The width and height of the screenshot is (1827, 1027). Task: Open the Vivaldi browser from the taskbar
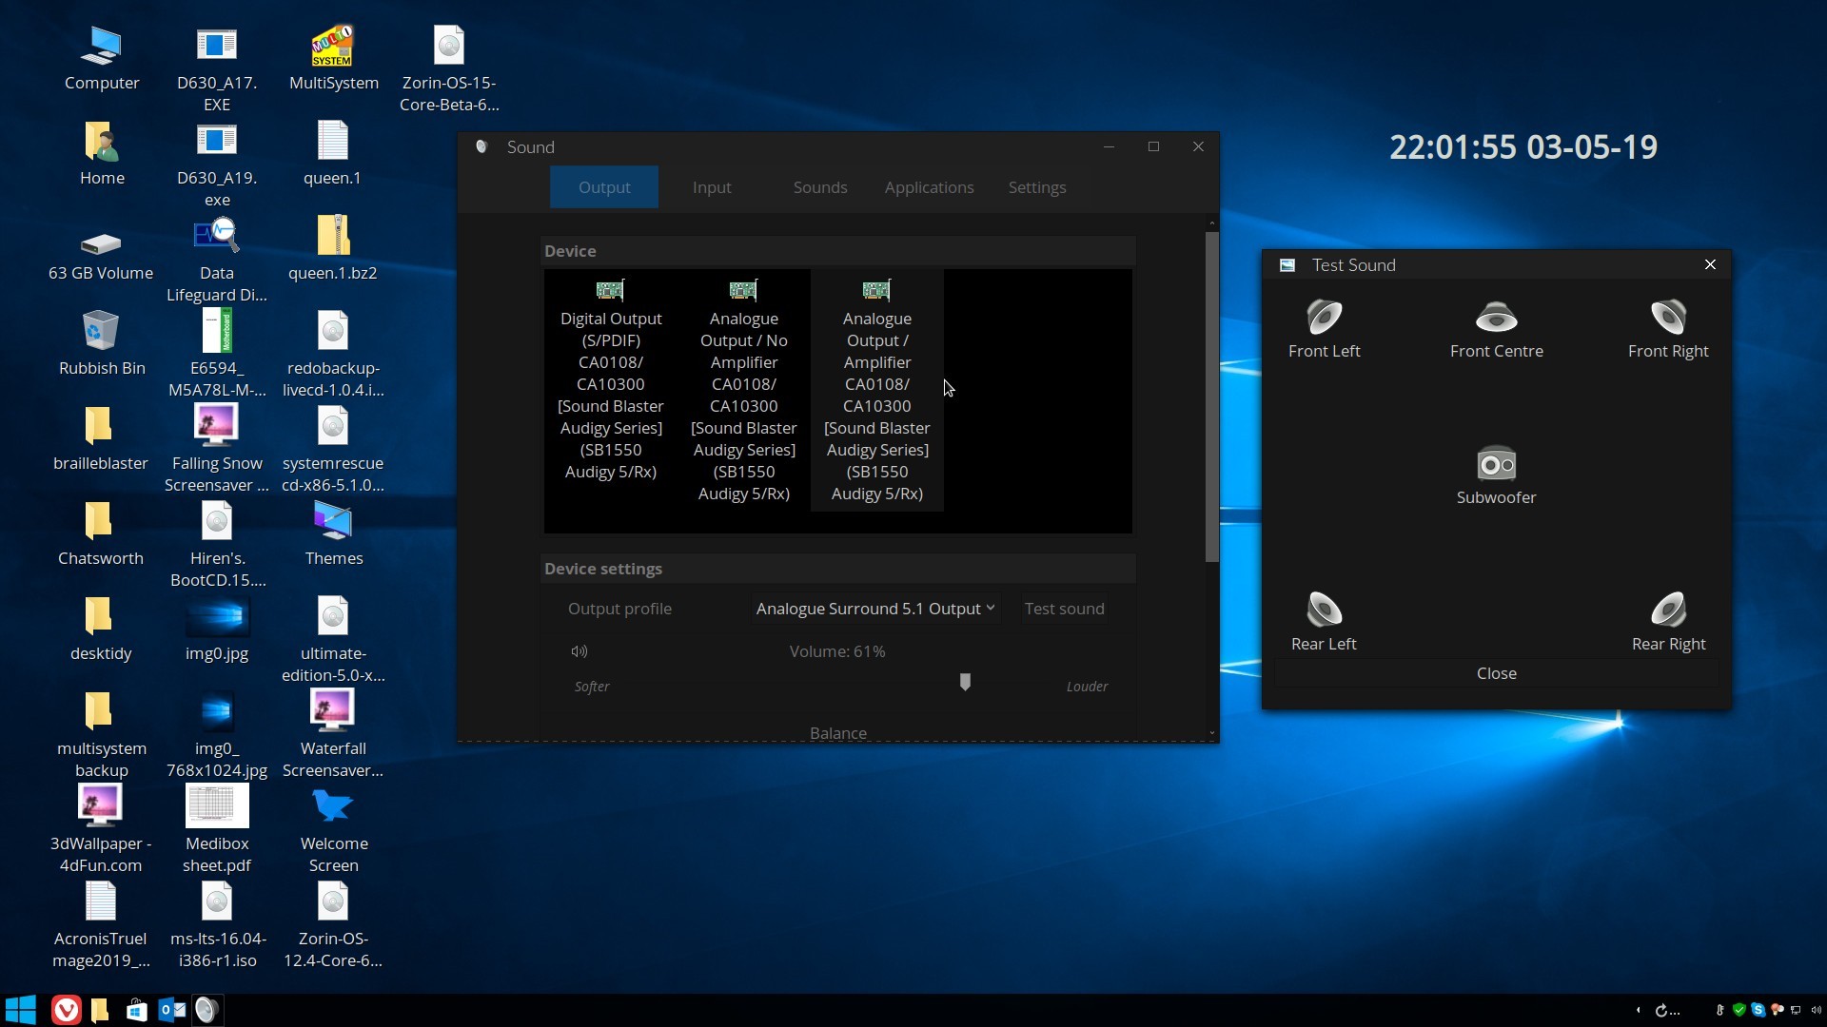66,1010
